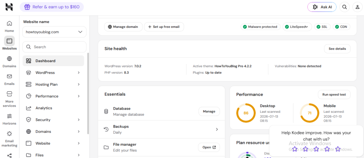This screenshot has height=158, width=364.
Task: Expand the Hosting Plan chevron
Action: tap(79, 84)
